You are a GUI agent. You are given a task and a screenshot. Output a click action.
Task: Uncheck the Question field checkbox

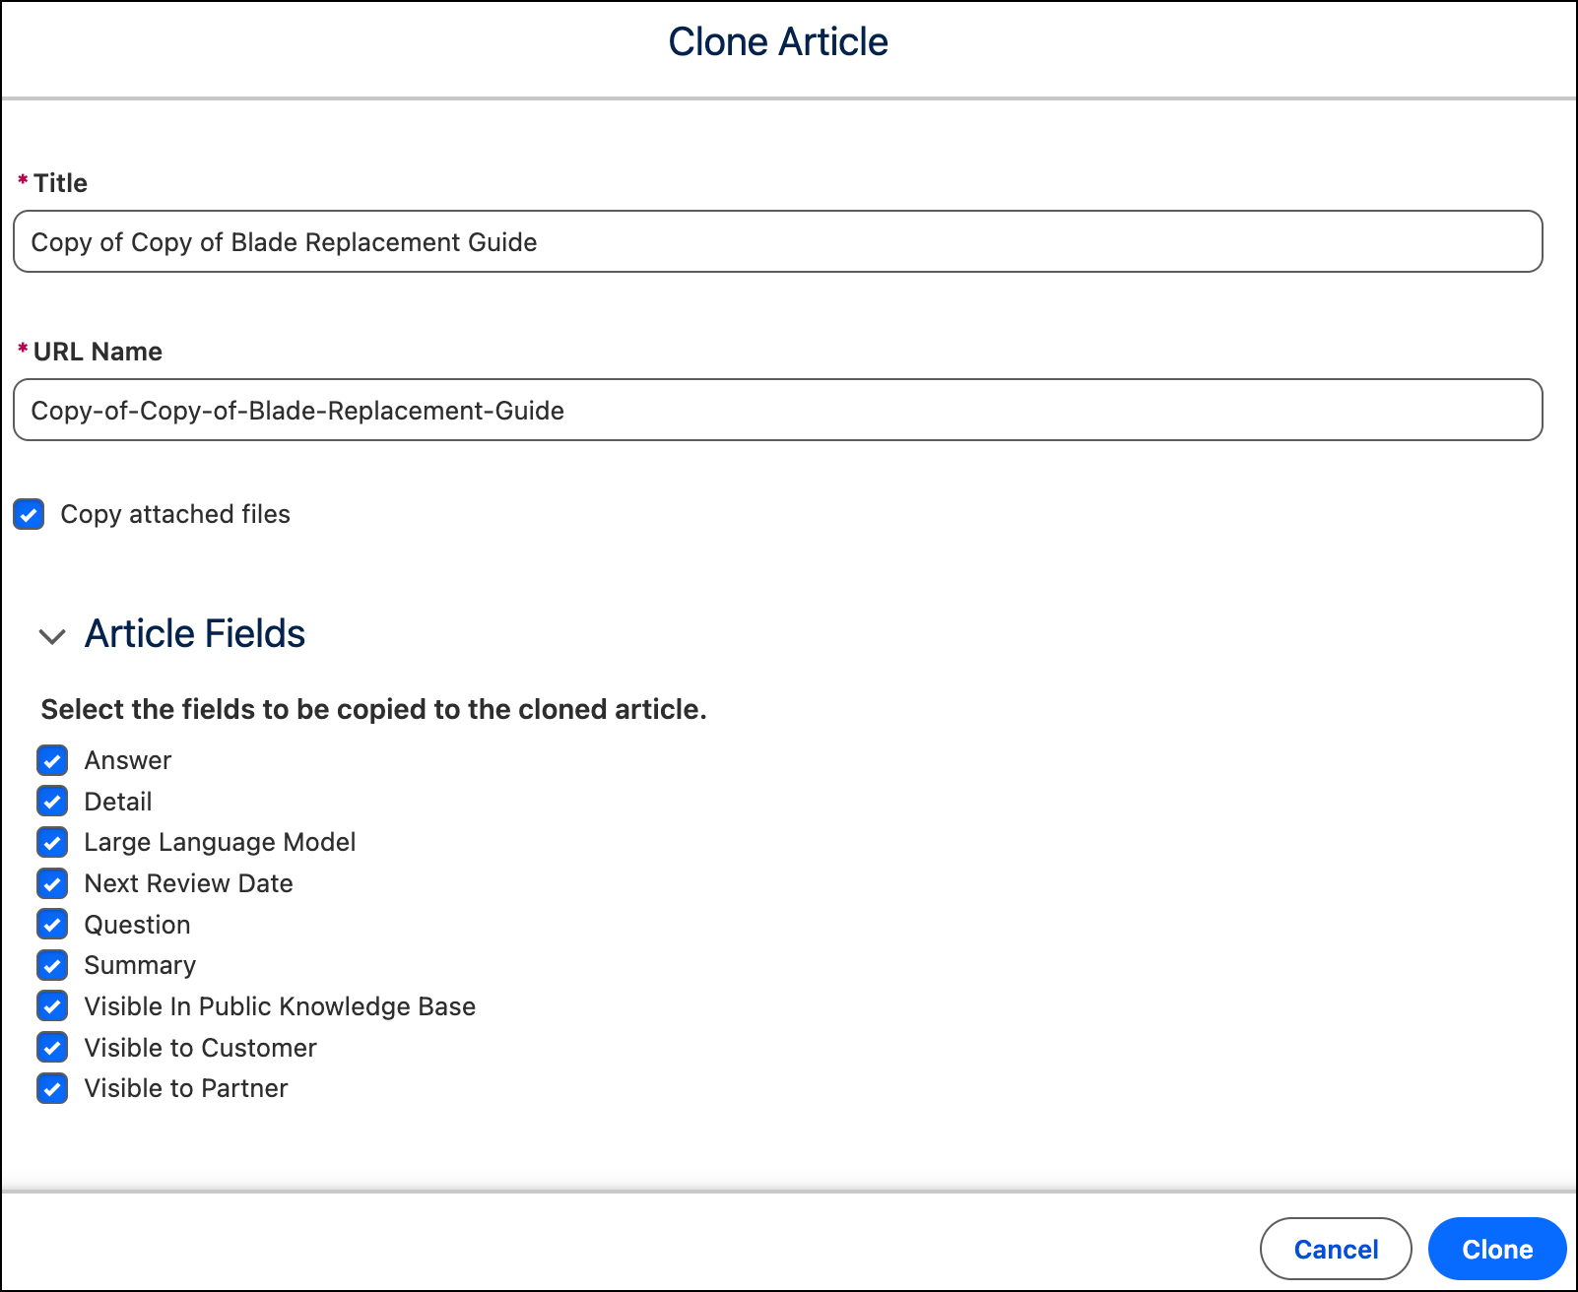pyautogui.click(x=52, y=925)
